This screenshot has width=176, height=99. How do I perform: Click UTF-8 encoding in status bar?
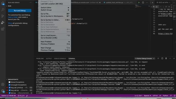click(x=155, y=96)
